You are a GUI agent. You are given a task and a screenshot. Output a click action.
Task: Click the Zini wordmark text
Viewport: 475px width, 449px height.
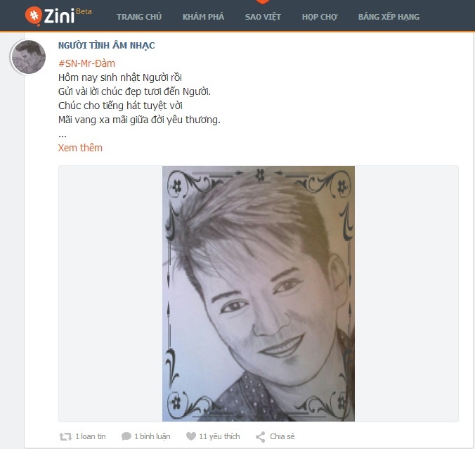coord(59,16)
